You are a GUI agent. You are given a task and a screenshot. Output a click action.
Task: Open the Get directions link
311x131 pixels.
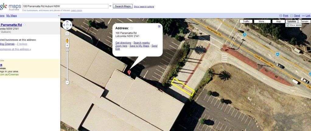tap(123, 43)
